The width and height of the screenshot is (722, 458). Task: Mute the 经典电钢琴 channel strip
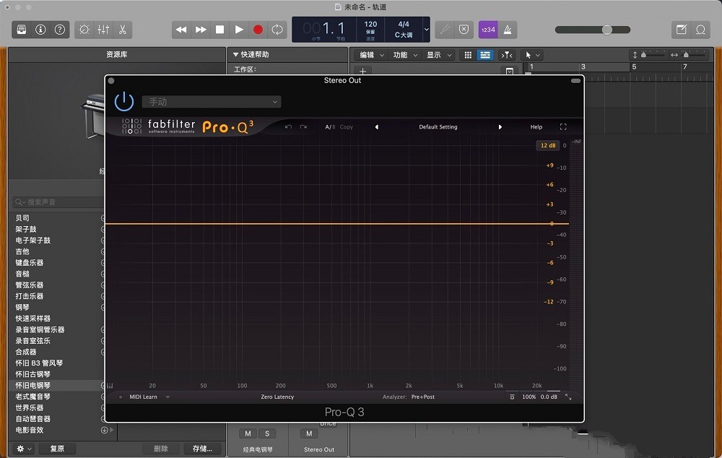point(248,433)
